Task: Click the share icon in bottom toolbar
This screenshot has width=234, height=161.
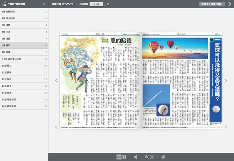Action: tap(135, 157)
